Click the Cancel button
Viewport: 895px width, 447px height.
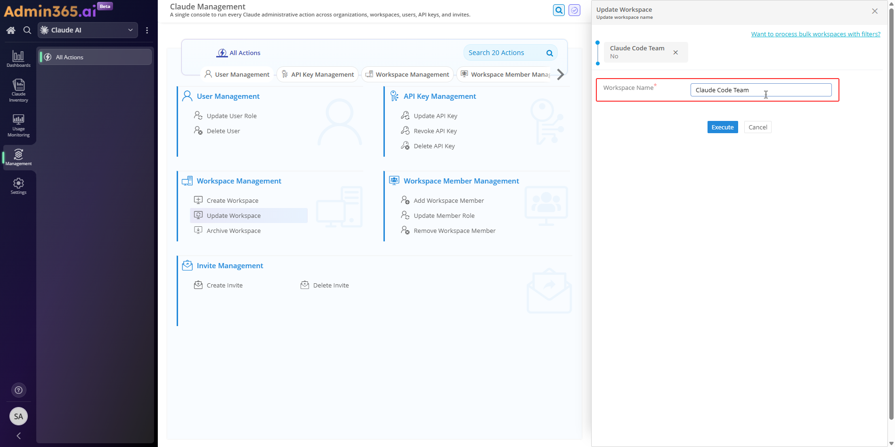[757, 127]
